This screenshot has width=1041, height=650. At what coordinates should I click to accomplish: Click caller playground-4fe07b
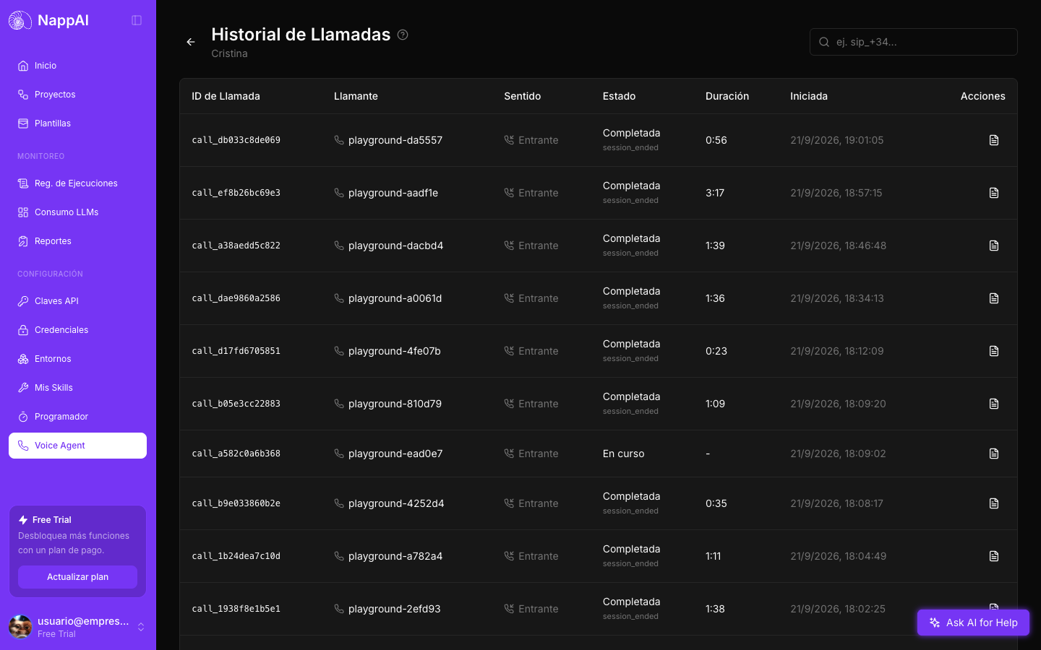(x=394, y=351)
